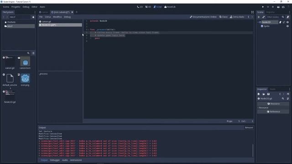Attach a script with the scene dock script icon
The height and width of the screenshot is (164, 292).
[288, 17]
